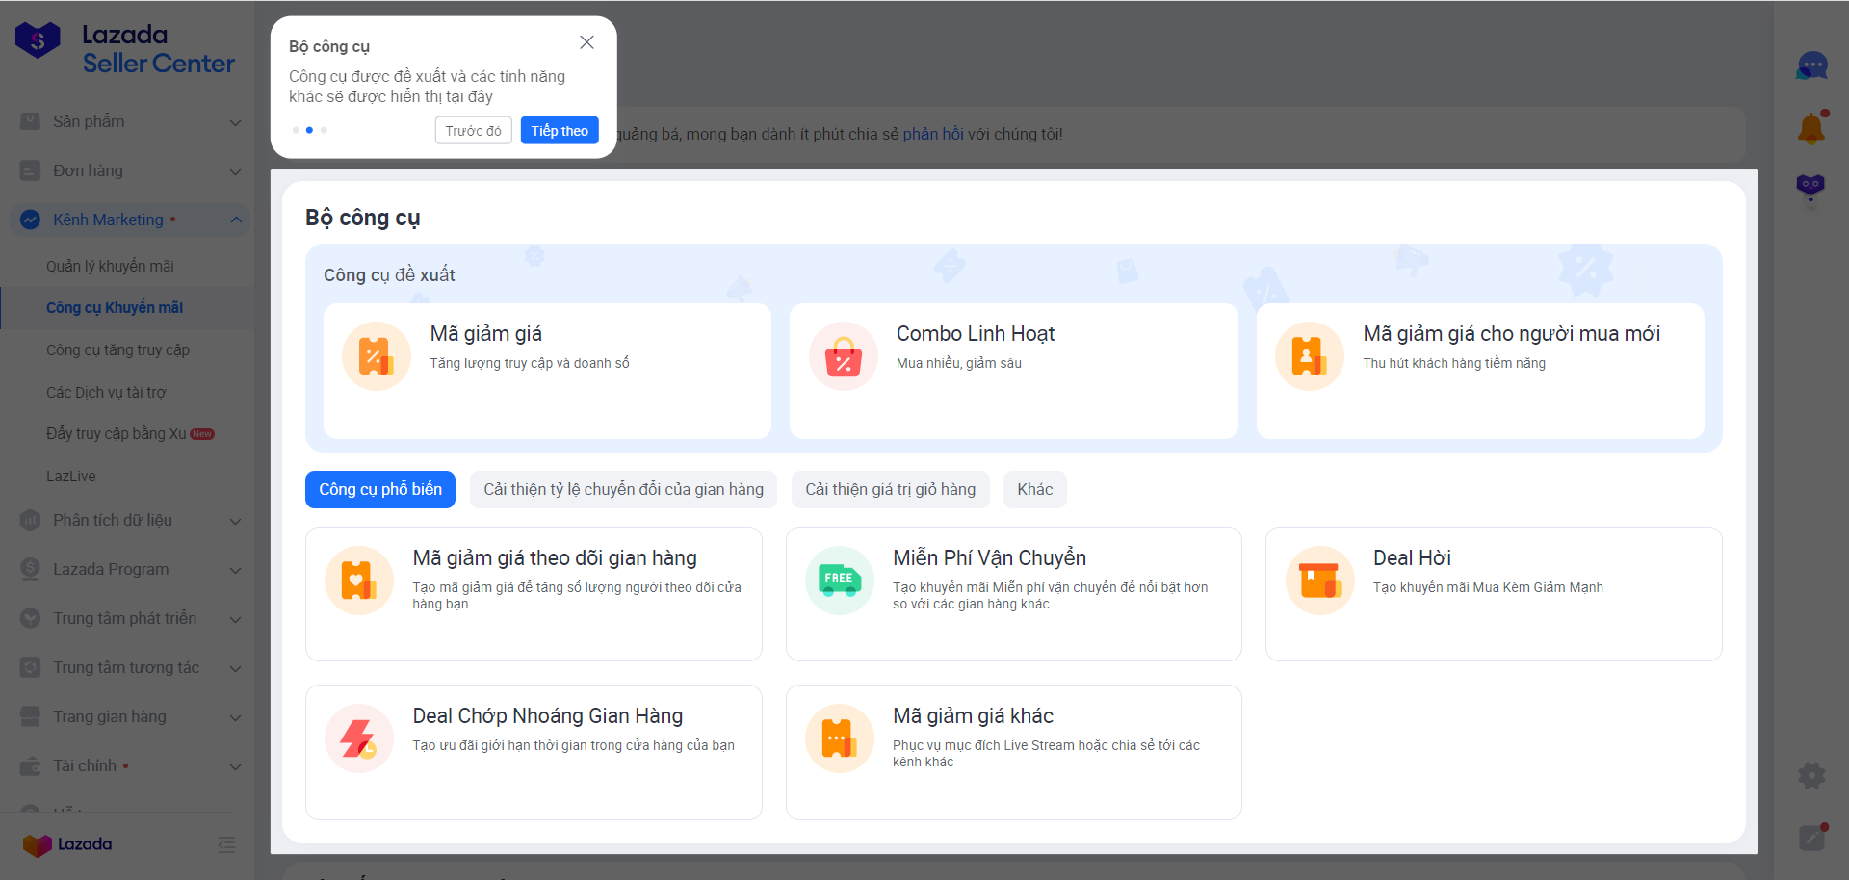The width and height of the screenshot is (1849, 880).
Task: Collapse sidebar using menu icon
Action: tap(227, 844)
